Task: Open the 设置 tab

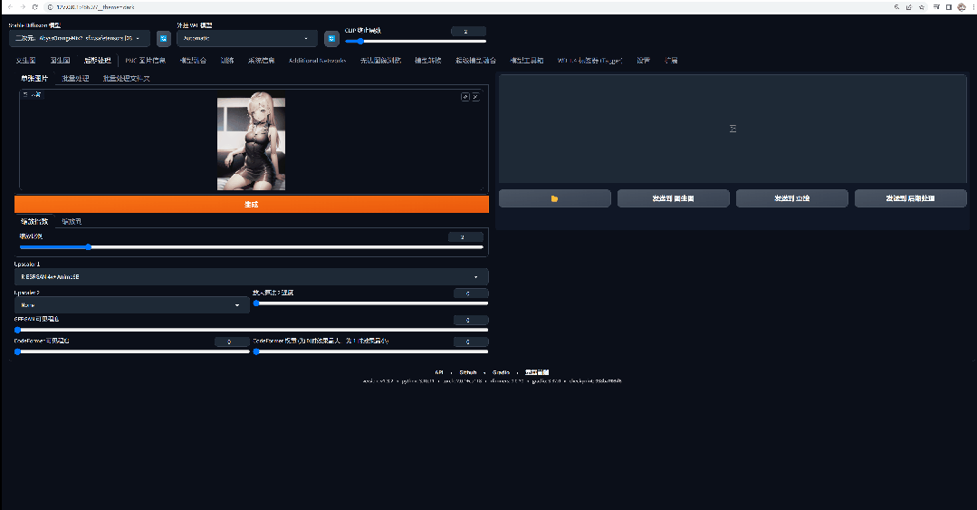Action: 643,61
